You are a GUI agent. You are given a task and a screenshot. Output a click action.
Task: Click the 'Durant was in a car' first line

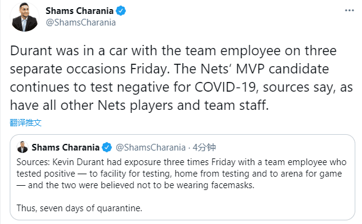click(x=173, y=51)
